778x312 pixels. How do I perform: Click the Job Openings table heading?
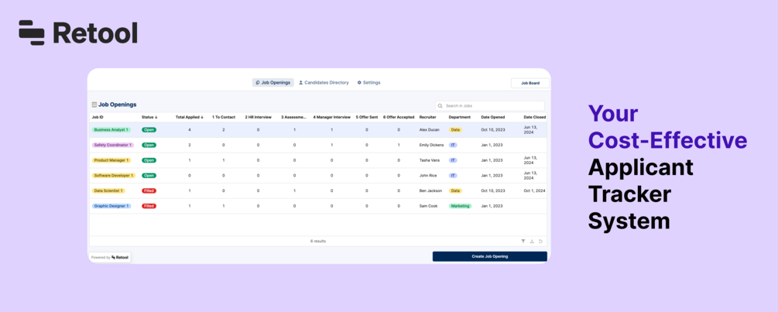tap(117, 105)
